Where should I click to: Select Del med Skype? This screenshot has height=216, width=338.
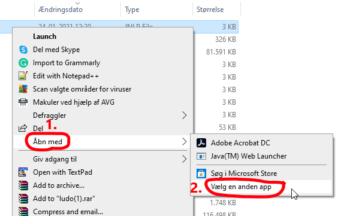[x=103, y=50]
